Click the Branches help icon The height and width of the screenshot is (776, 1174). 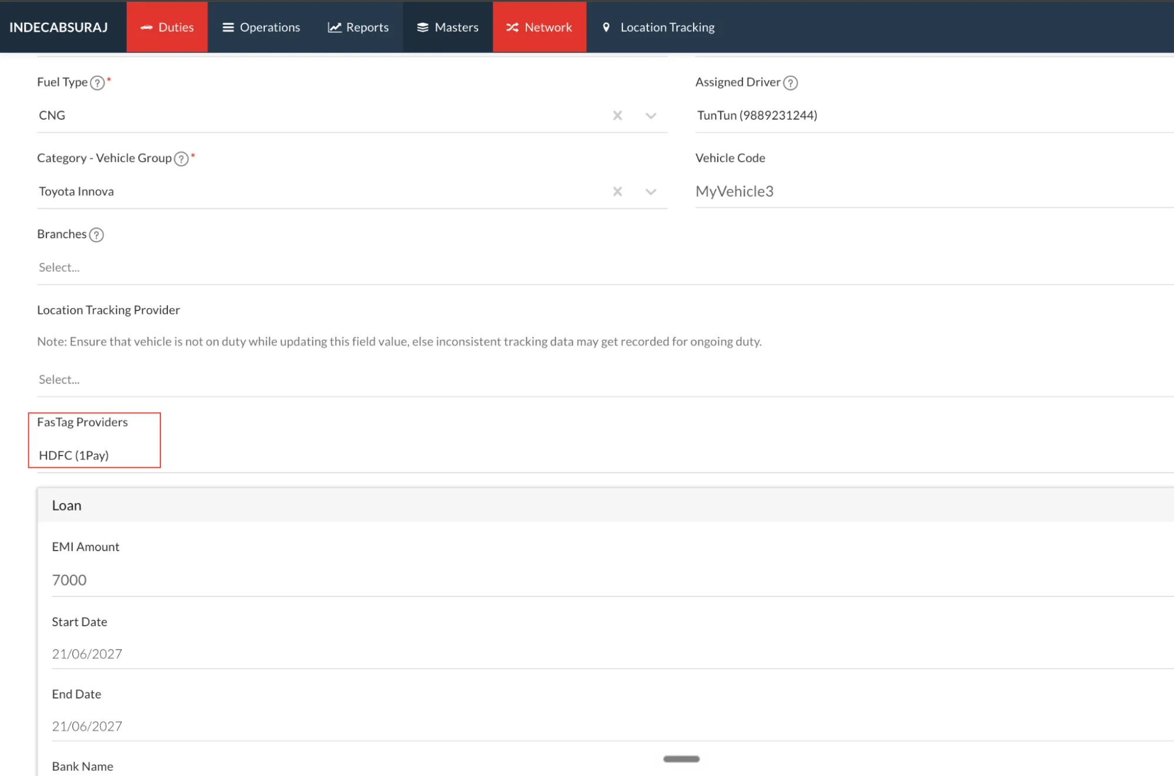coord(96,235)
